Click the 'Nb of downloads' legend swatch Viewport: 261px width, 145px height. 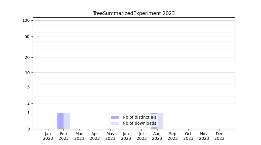click(x=115, y=123)
